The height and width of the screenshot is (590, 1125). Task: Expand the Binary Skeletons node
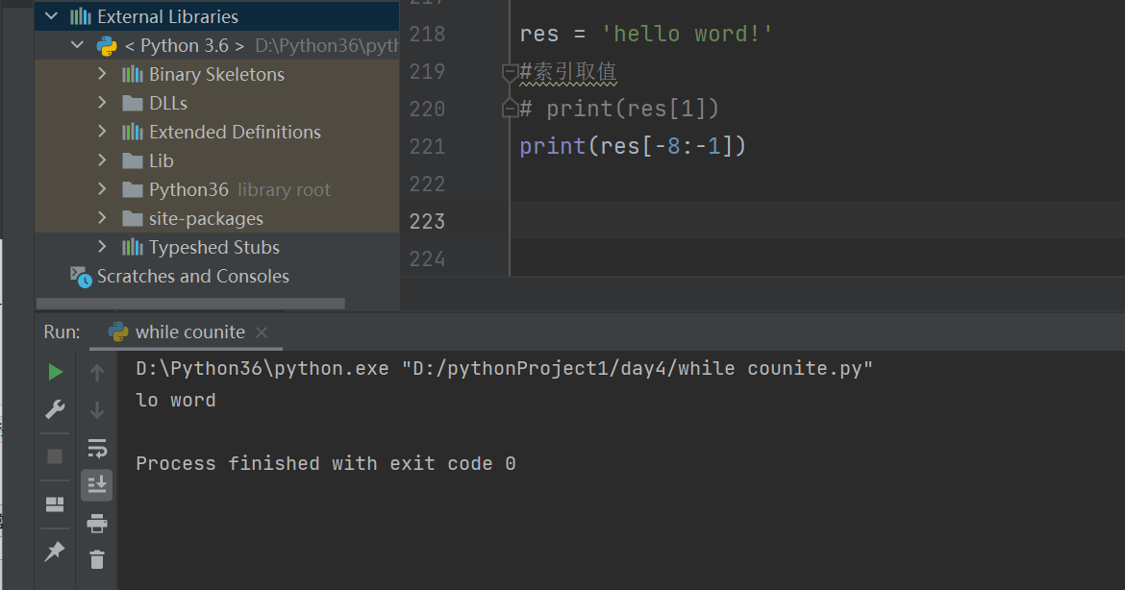103,74
